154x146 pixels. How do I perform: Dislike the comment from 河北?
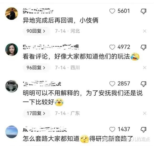144,11
